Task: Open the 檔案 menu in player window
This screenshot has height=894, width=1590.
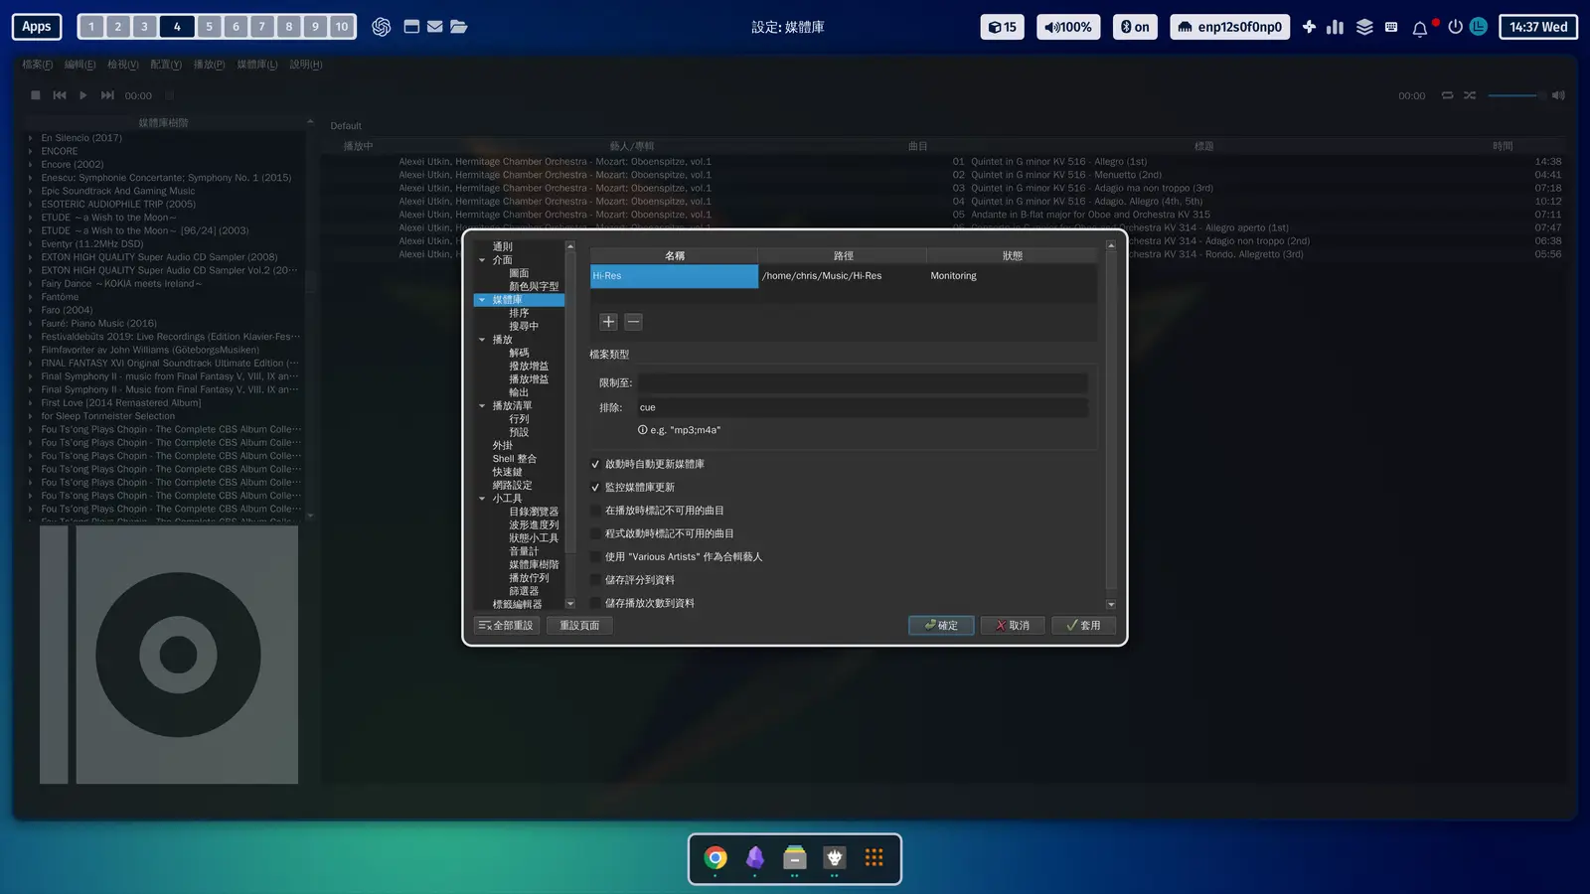Action: click(x=38, y=65)
